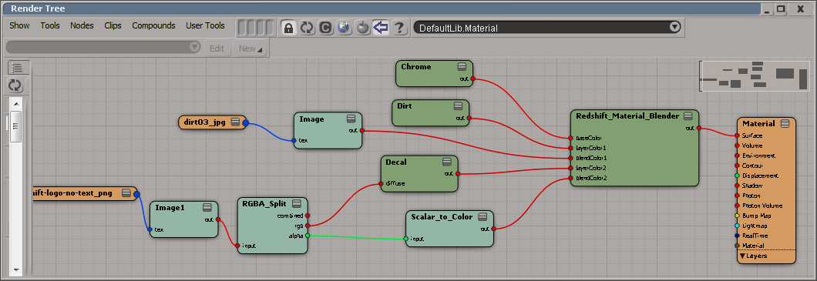Click the Image node tex input port
The width and height of the screenshot is (817, 281).
click(x=294, y=140)
